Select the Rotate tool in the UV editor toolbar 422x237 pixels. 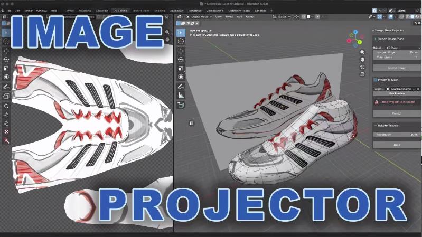[6, 60]
